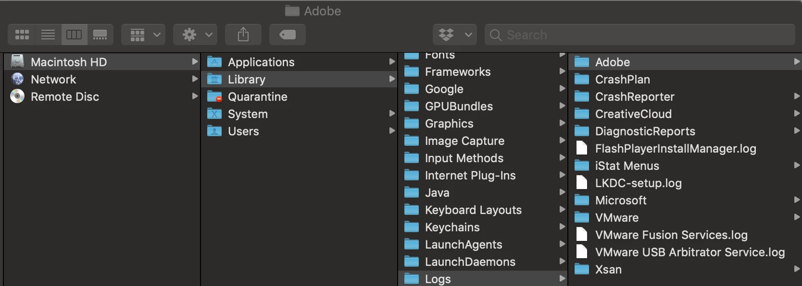Switch to column view
Viewport: 802px width, 286px height.
pyautogui.click(x=74, y=35)
